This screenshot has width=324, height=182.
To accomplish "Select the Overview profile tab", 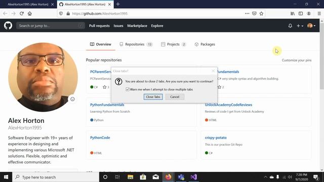I will pyautogui.click(x=101, y=44).
